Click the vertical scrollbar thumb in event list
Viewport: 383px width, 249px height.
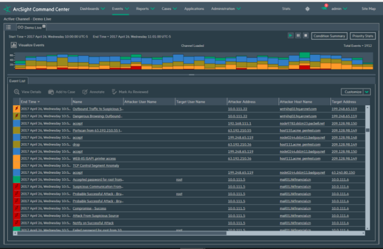coord(367,130)
